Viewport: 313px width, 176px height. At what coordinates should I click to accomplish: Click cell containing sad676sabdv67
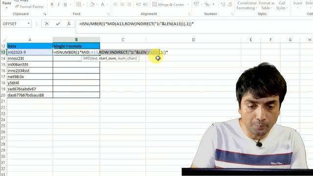pos(30,89)
